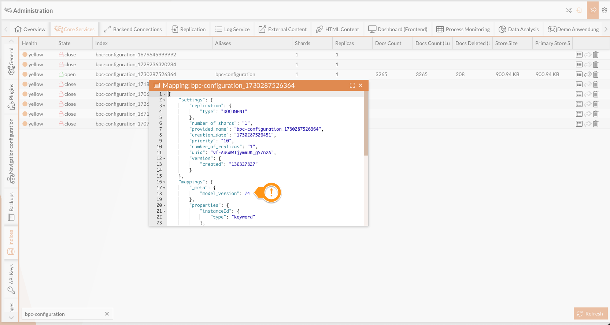This screenshot has height=325, width=610.
Task: Fold the "mappings" block at line 16
Action: (164, 182)
